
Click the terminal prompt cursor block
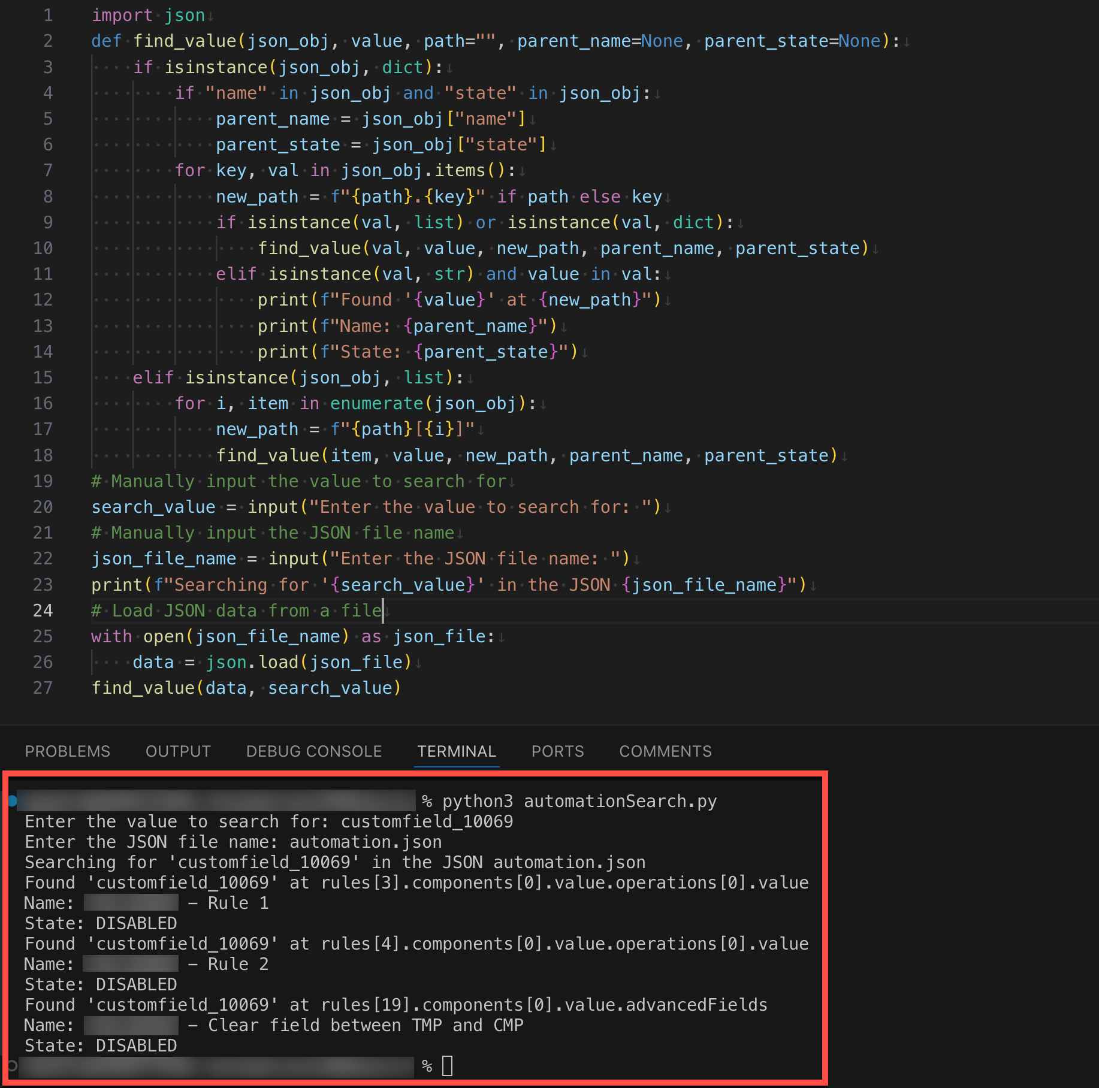(x=447, y=1066)
